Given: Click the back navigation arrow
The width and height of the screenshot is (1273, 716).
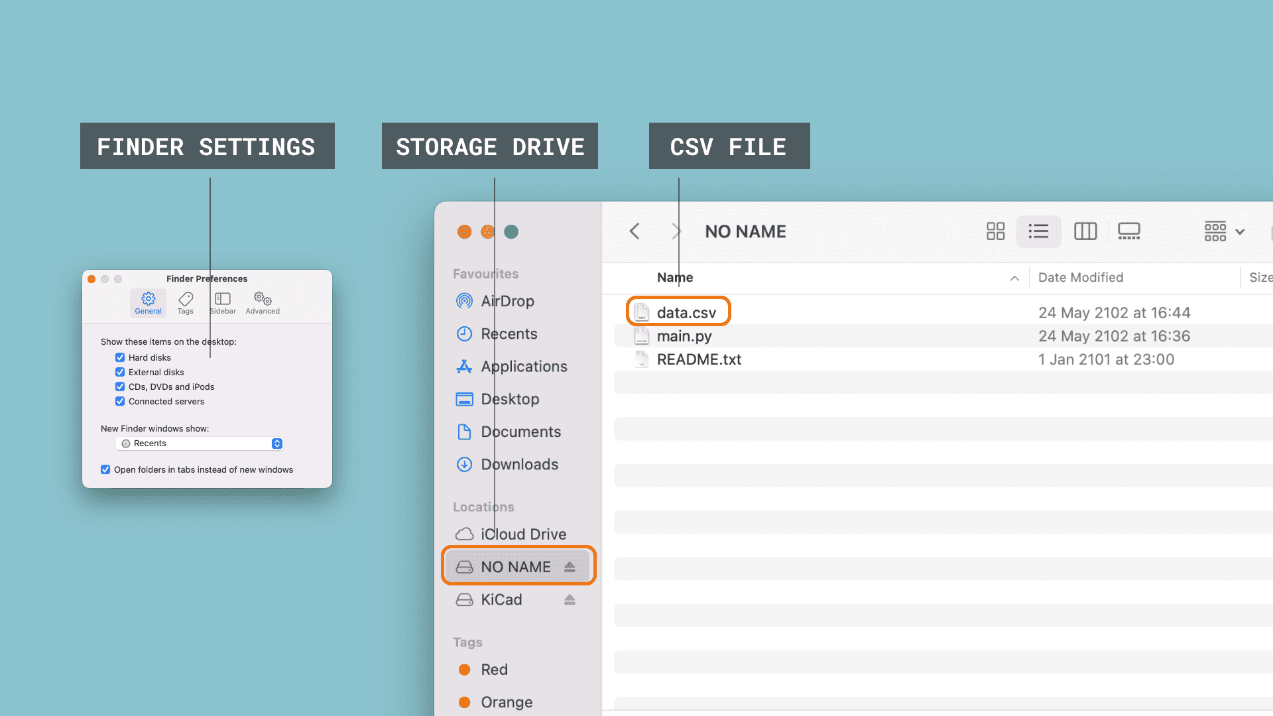Looking at the screenshot, I should pyautogui.click(x=635, y=231).
